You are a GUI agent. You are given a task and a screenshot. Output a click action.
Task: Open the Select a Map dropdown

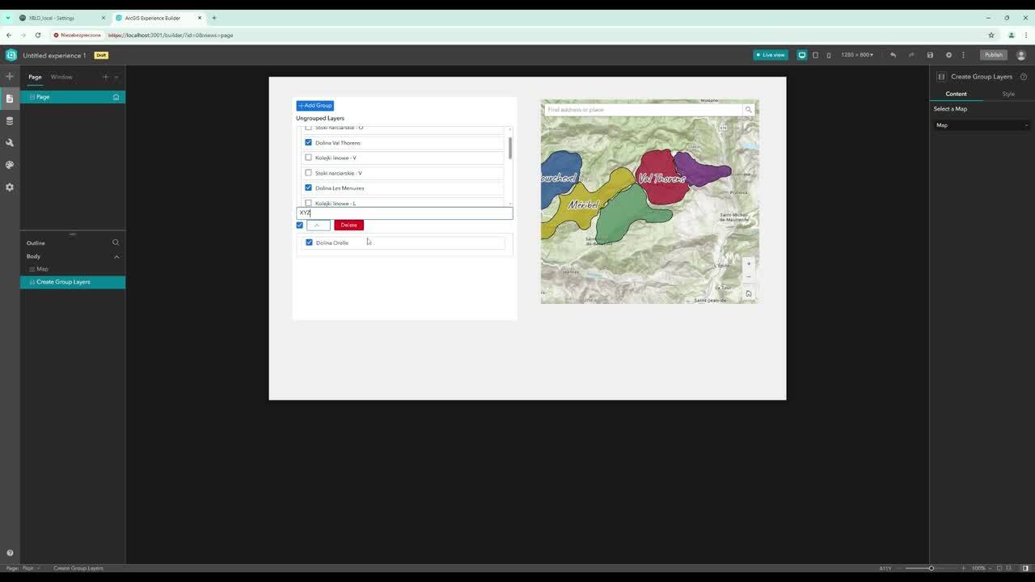[x=982, y=125]
